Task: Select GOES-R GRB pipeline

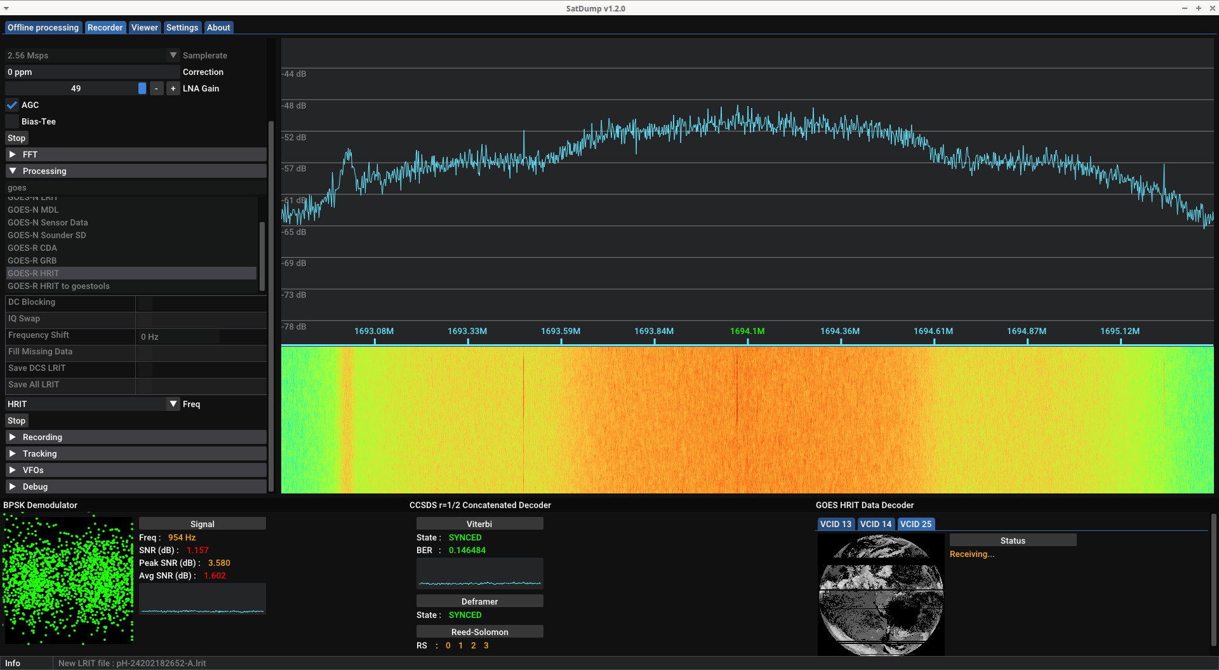Action: tap(131, 260)
